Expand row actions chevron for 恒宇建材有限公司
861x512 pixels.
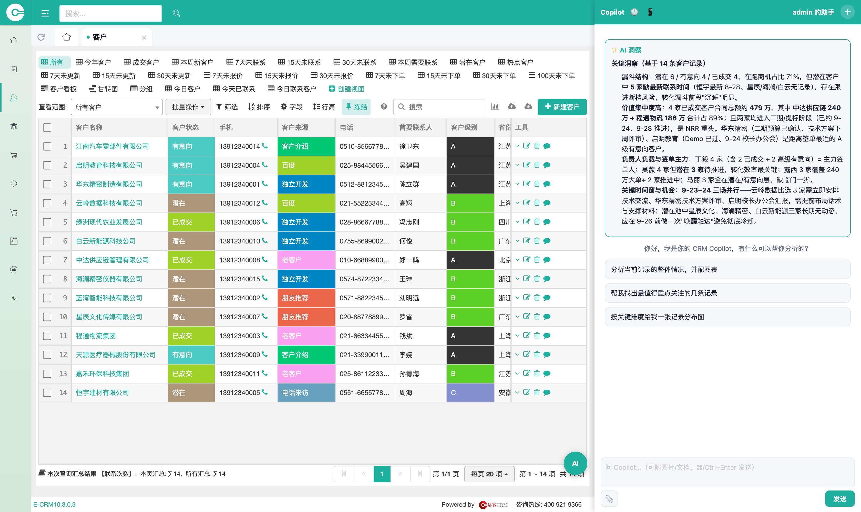pos(517,392)
